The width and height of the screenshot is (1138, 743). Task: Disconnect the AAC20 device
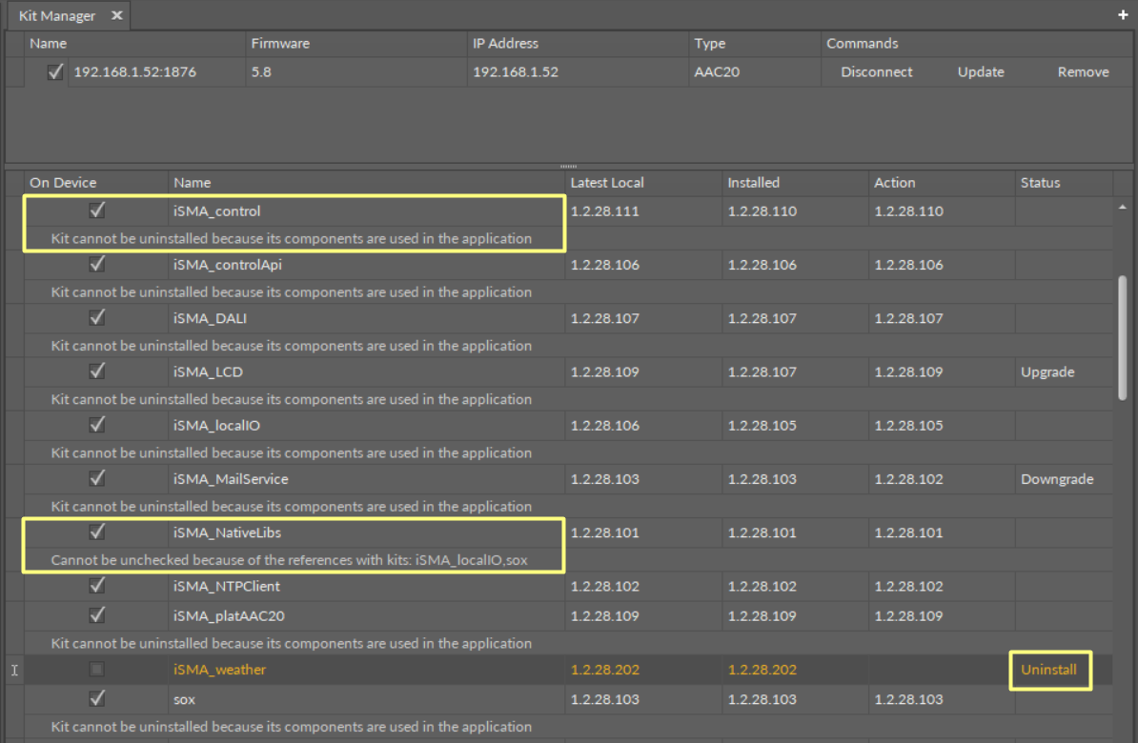pyautogui.click(x=876, y=72)
